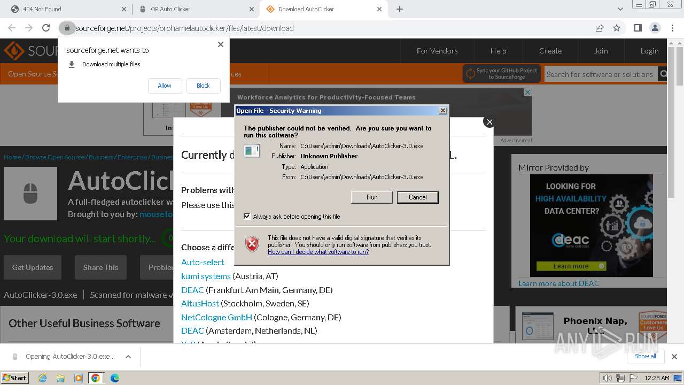Click the Chrome taskbar icon
This screenshot has width=684, height=385.
point(96,378)
